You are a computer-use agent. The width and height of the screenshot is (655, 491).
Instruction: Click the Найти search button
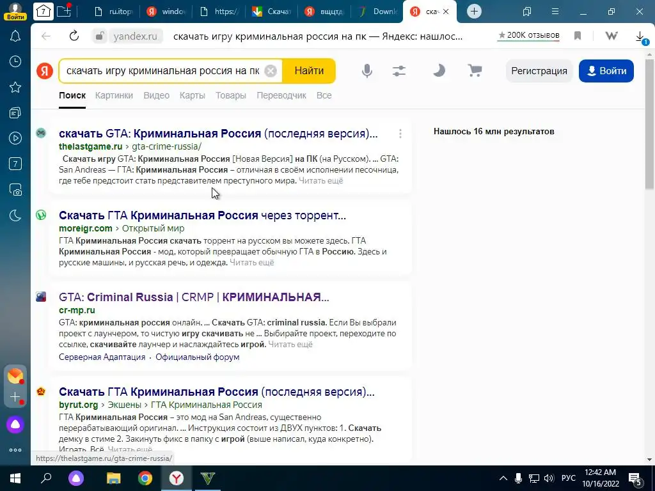[309, 71]
